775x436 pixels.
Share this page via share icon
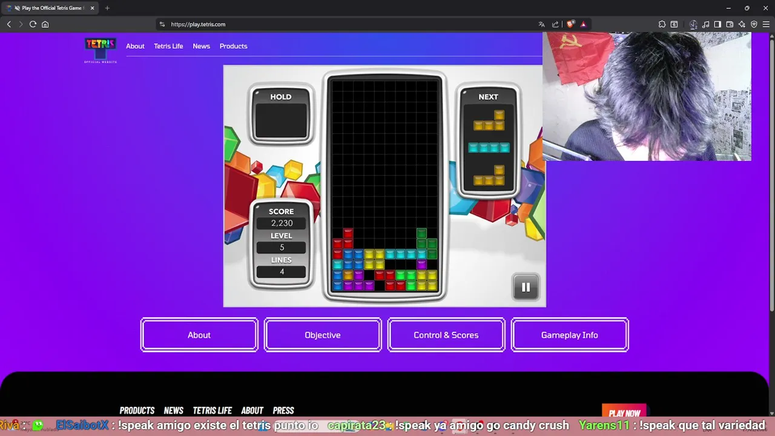click(555, 24)
